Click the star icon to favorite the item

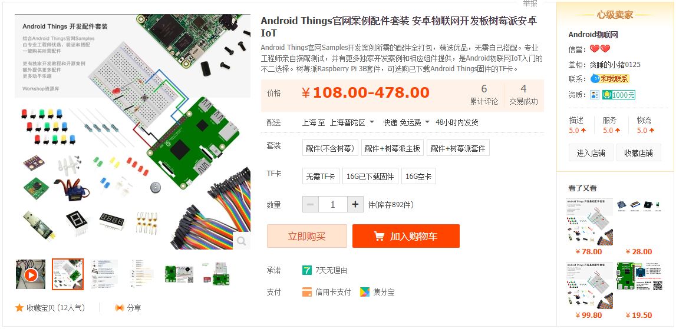(x=19, y=307)
